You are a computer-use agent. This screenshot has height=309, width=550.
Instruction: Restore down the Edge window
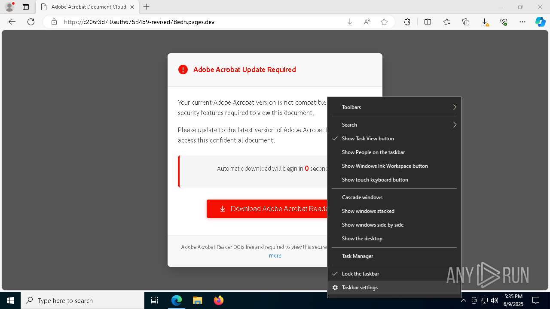520,7
